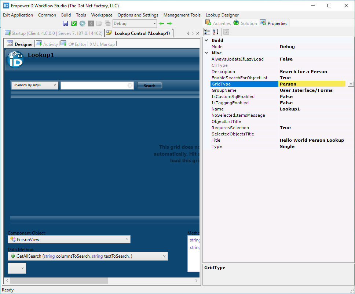This screenshot has width=355, height=294.
Task: Click the green forward arrow icon
Action: tap(169, 23)
